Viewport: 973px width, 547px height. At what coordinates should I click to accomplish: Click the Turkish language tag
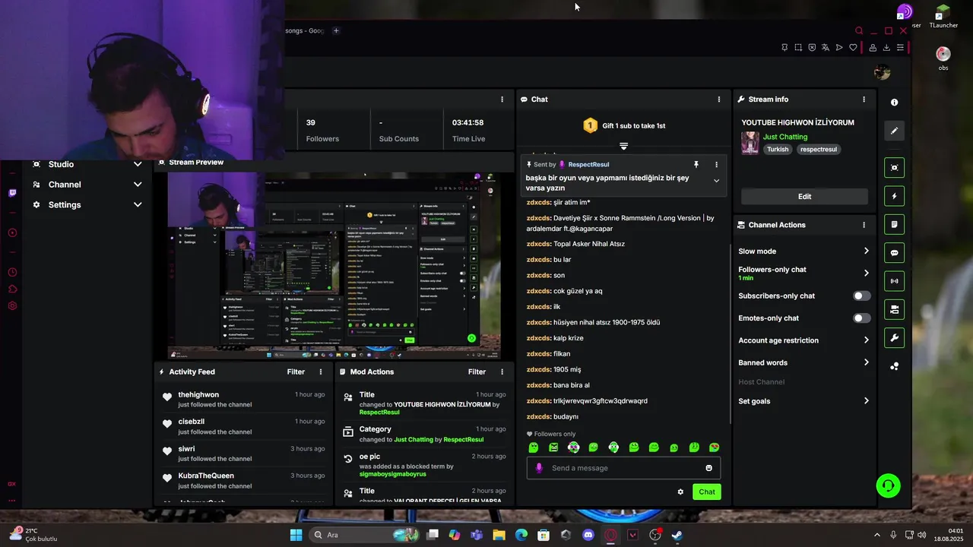point(778,150)
